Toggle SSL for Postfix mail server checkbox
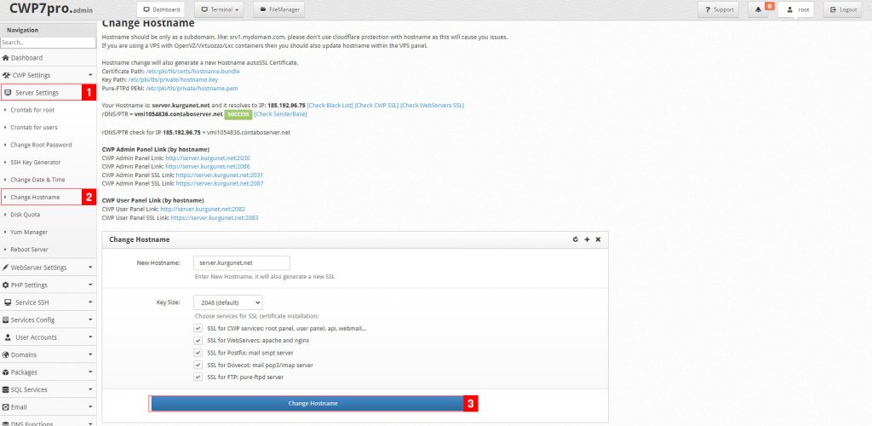 coord(198,353)
